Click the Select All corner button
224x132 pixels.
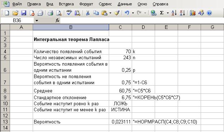(x=5, y=27)
